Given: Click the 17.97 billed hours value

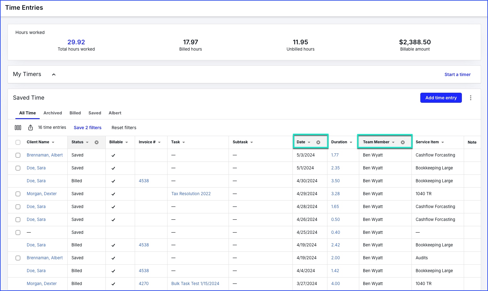Looking at the screenshot, I should pos(190,42).
